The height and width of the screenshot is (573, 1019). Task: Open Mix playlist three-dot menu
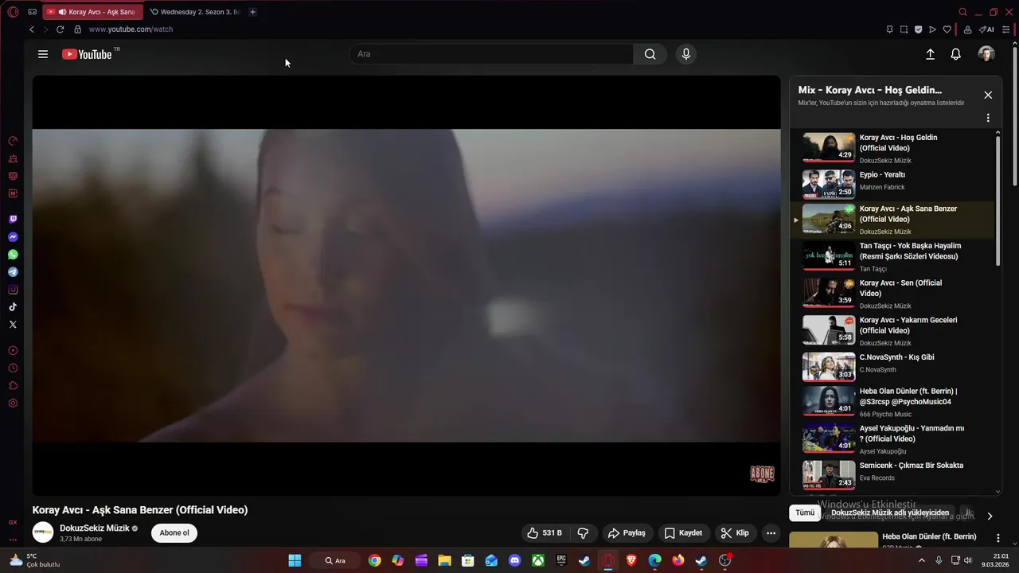click(x=988, y=118)
